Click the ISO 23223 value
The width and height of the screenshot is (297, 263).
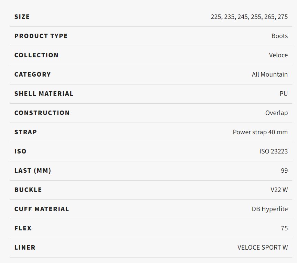click(x=274, y=151)
